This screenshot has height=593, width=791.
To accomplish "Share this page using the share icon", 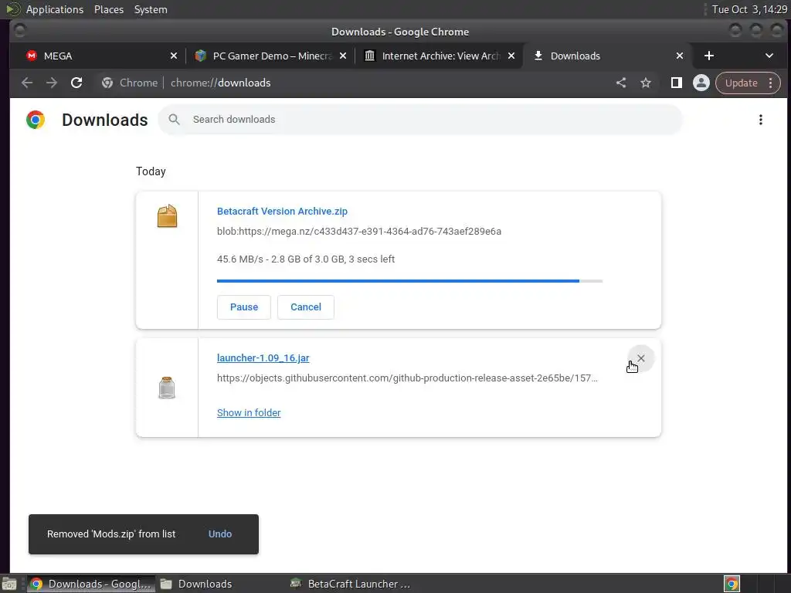I will click(621, 83).
